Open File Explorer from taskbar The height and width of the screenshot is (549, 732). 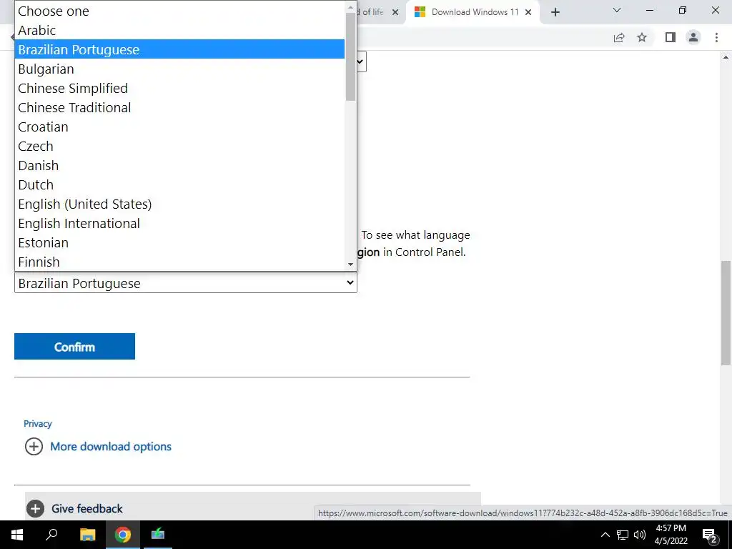point(87,535)
